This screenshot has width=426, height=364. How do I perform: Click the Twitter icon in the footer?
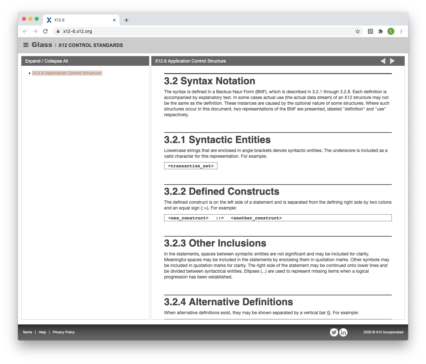pyautogui.click(x=334, y=332)
